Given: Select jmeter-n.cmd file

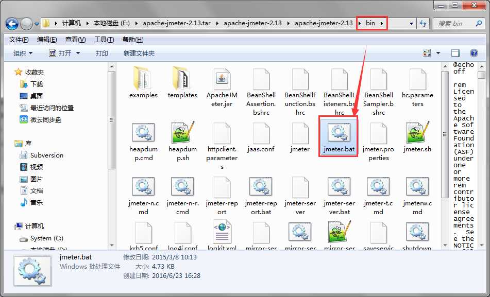Looking at the screenshot, I should coord(143,196).
